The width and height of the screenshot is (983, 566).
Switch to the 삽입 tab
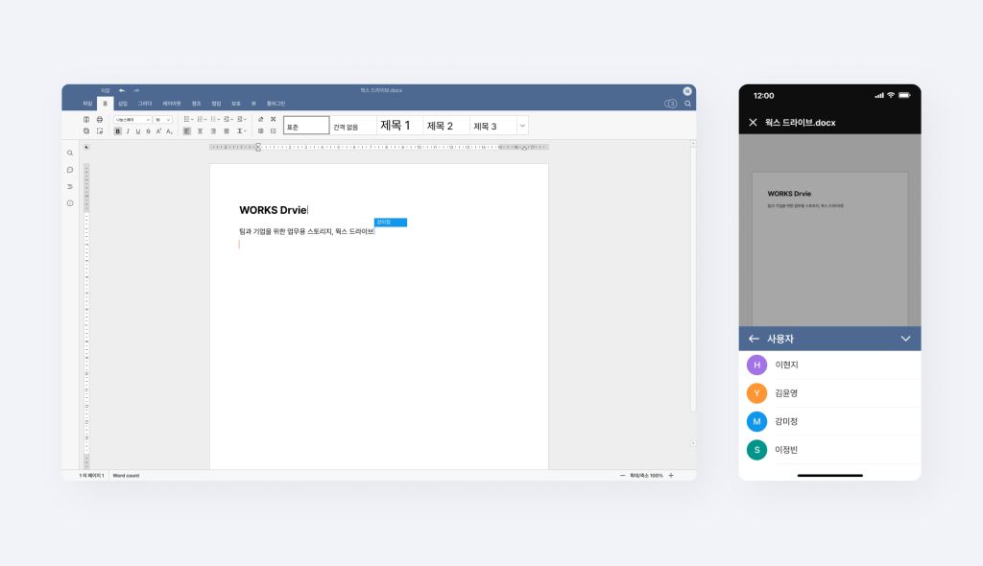click(122, 103)
